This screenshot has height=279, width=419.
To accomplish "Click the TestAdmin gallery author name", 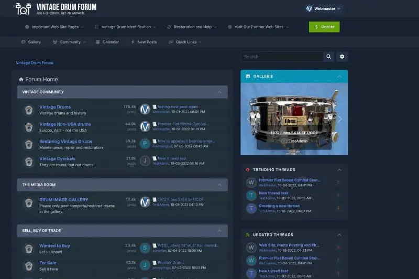I will (297, 141).
